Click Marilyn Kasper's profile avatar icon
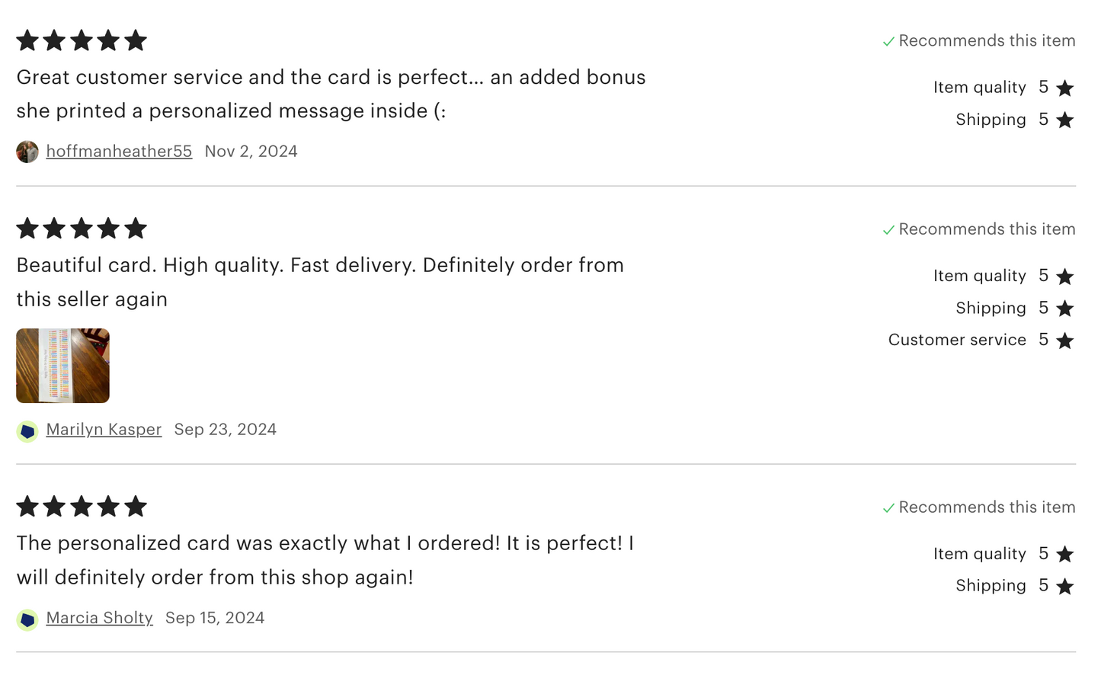The width and height of the screenshot is (1101, 688). pyautogui.click(x=27, y=431)
